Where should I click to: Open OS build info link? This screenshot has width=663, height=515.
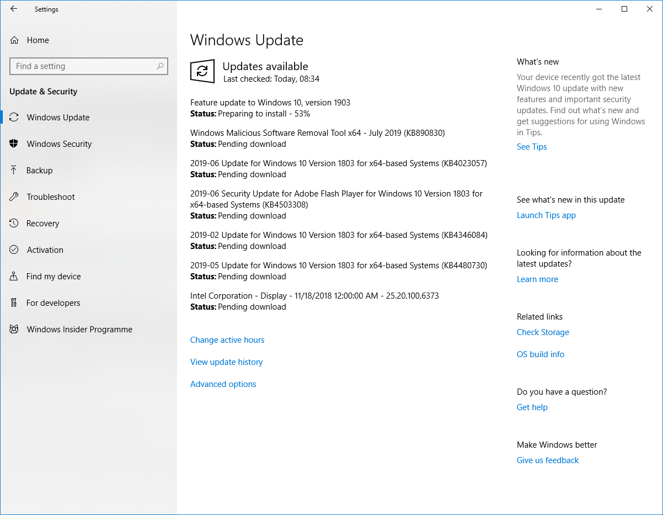coord(541,354)
